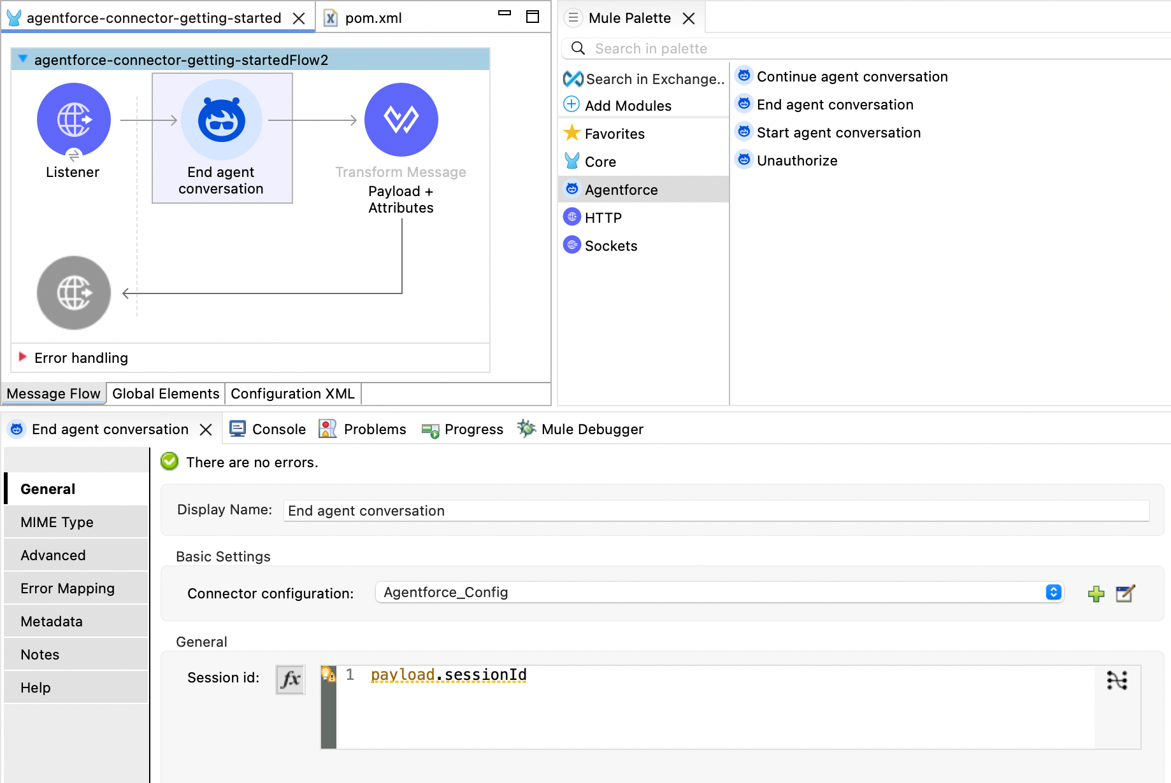Select the Agentforce module in the palette
Viewport: 1171px width, 783px height.
click(643, 190)
